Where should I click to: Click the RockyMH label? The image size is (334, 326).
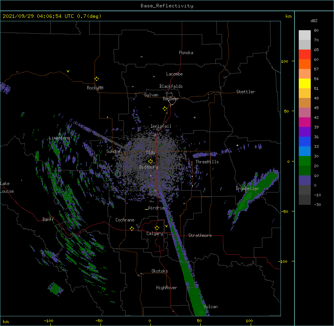coord(95,88)
